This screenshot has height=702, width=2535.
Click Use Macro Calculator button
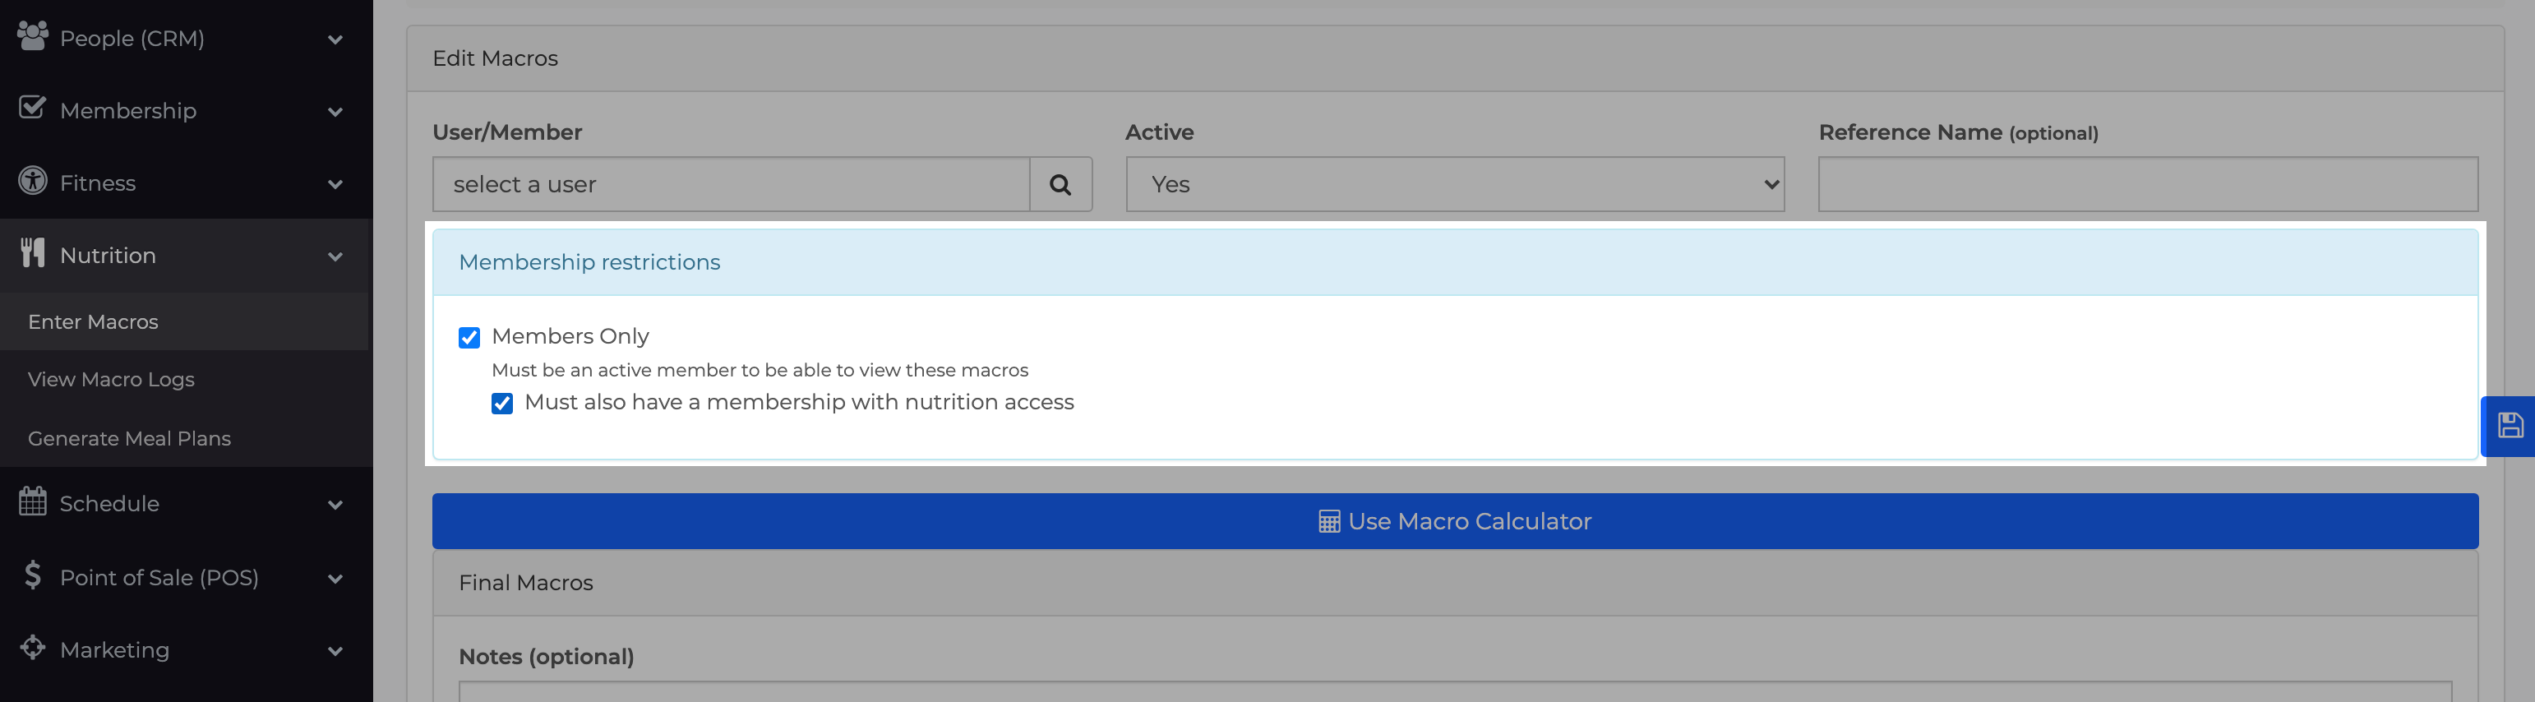[x=1454, y=521]
